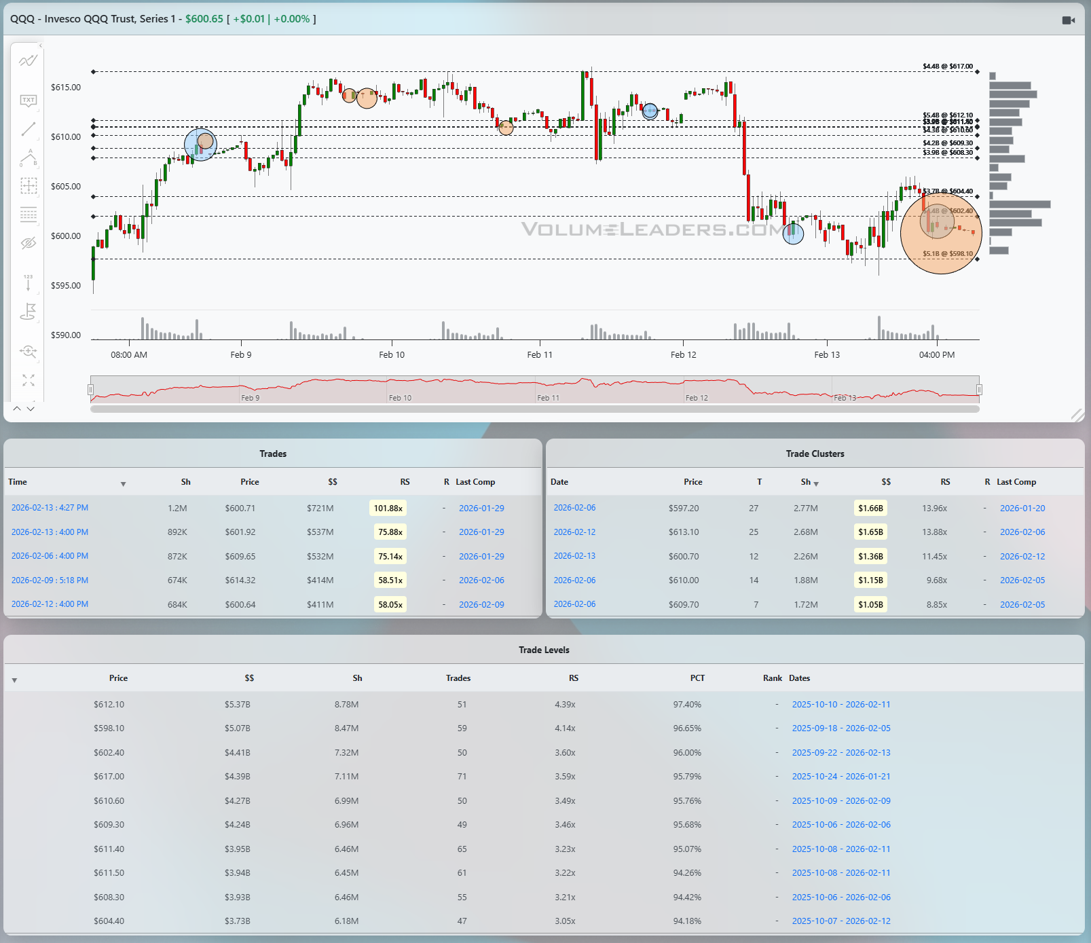The height and width of the screenshot is (943, 1091).
Task: Click the 75.88x RS badge
Action: tap(390, 532)
